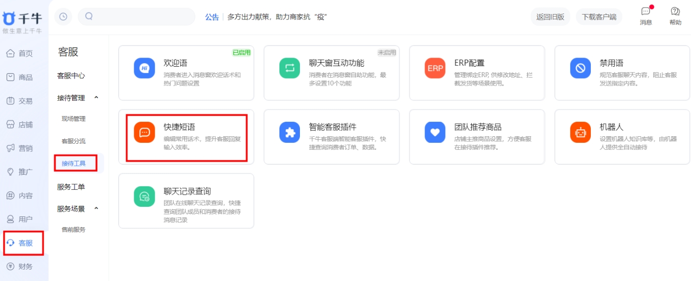Open the 消息 messages icon
This screenshot has height=281, width=691.
pyautogui.click(x=646, y=12)
